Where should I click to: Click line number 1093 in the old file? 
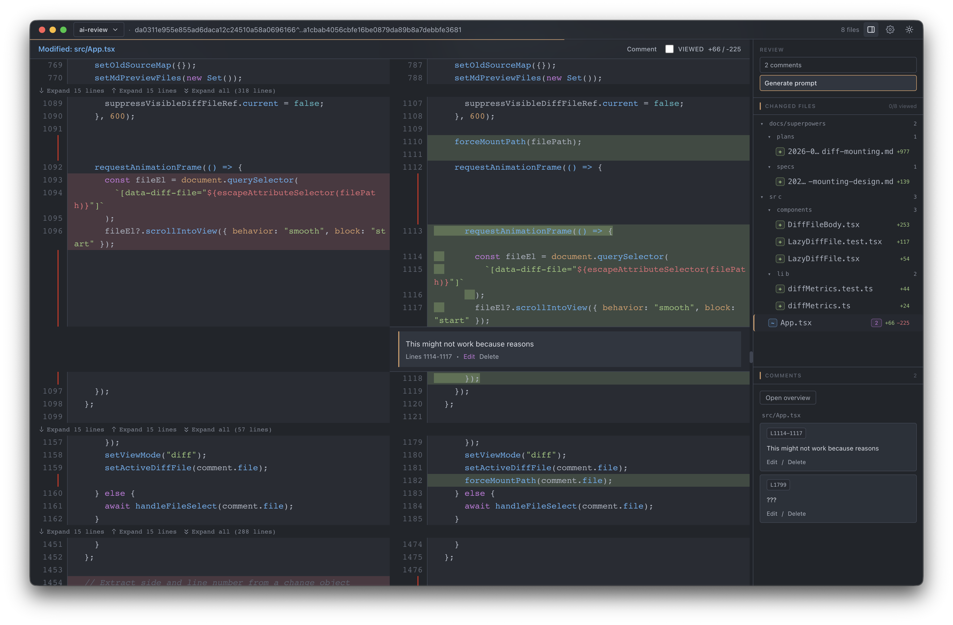[52, 180]
